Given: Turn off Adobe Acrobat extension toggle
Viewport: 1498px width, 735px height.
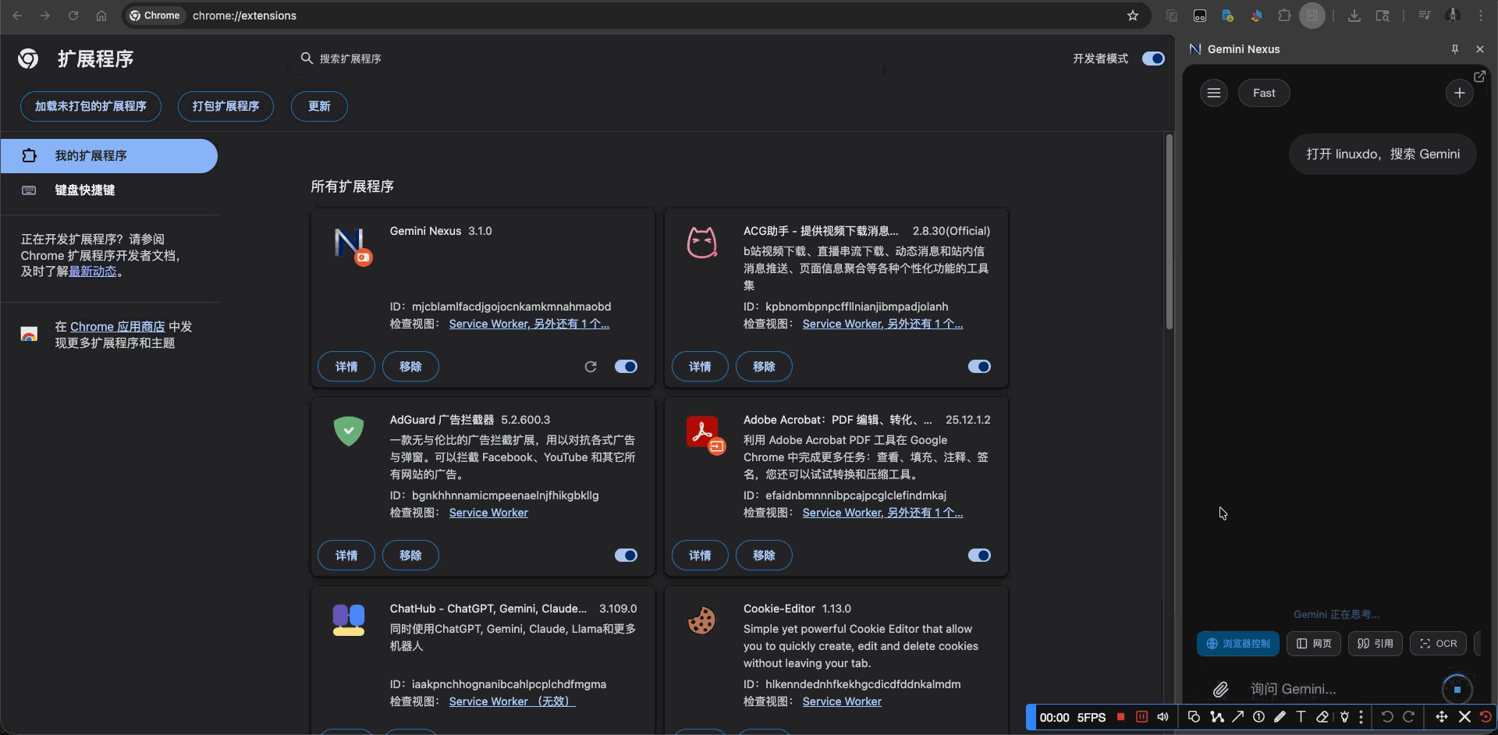Looking at the screenshot, I should 979,556.
